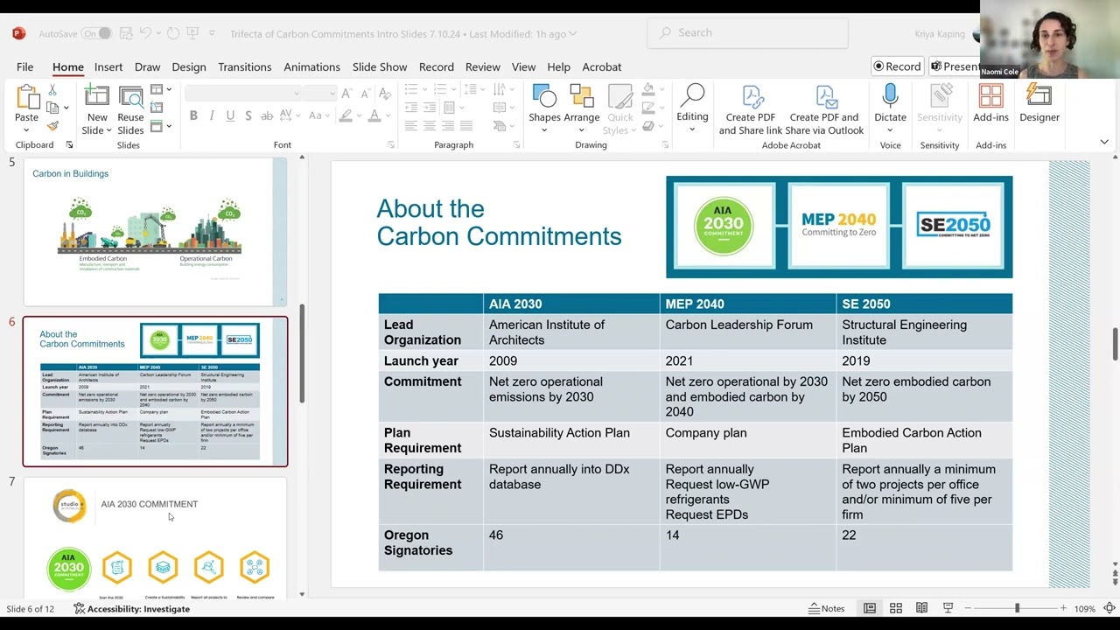The height and width of the screenshot is (630, 1120).
Task: Toggle Underline formatting
Action: coord(230,115)
